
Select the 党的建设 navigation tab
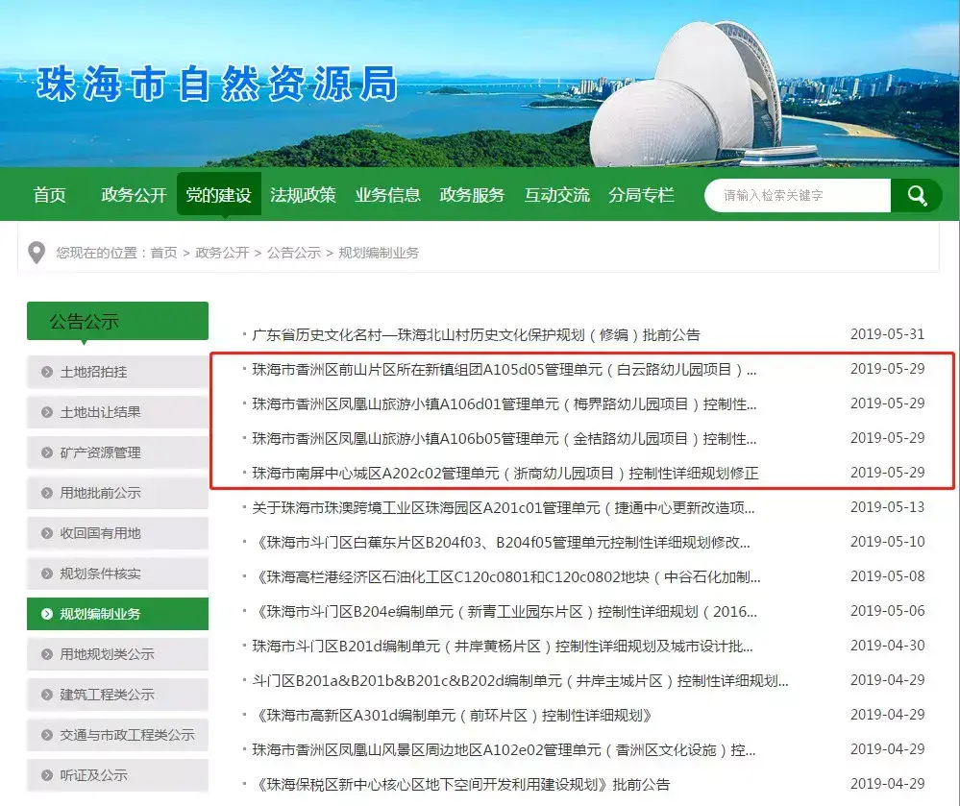[x=218, y=195]
